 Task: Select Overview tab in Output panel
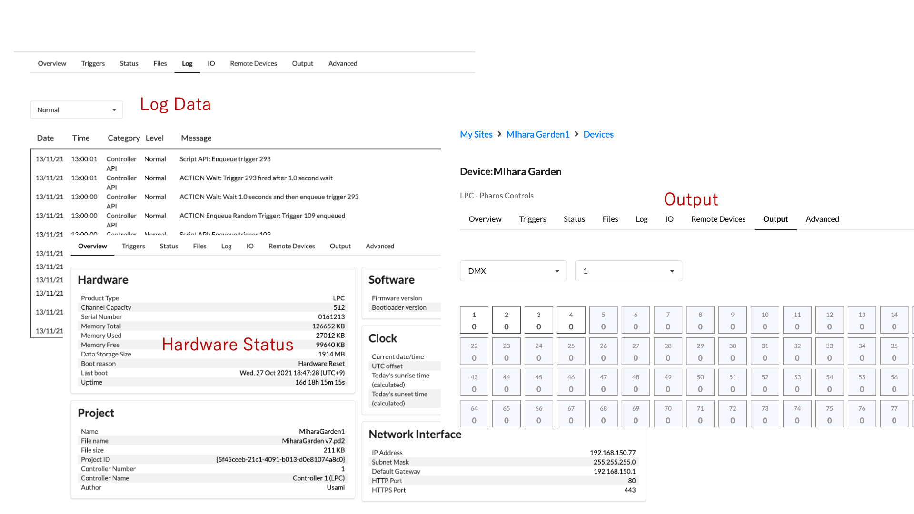[485, 219]
